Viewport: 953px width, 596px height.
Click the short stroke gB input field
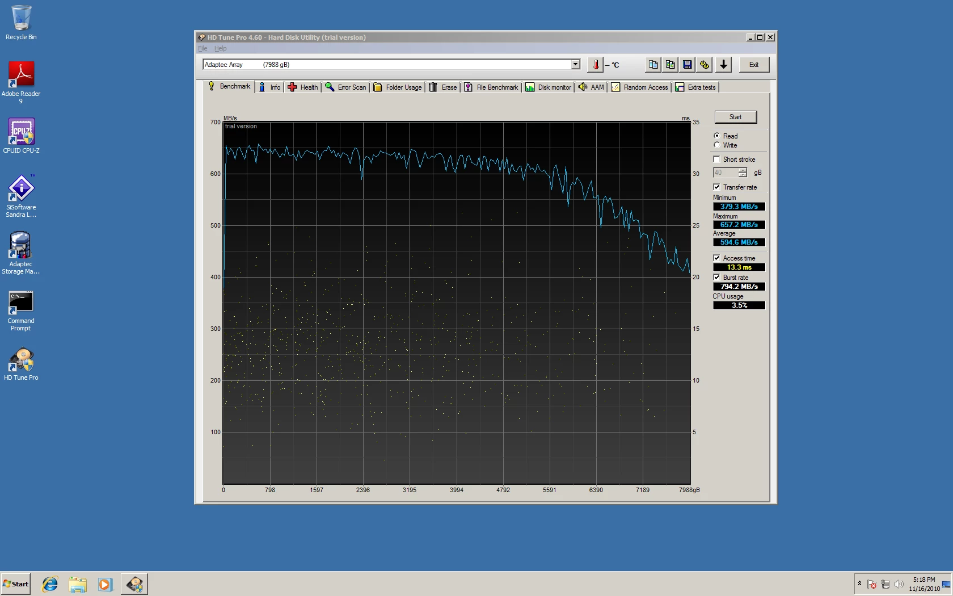pyautogui.click(x=726, y=173)
